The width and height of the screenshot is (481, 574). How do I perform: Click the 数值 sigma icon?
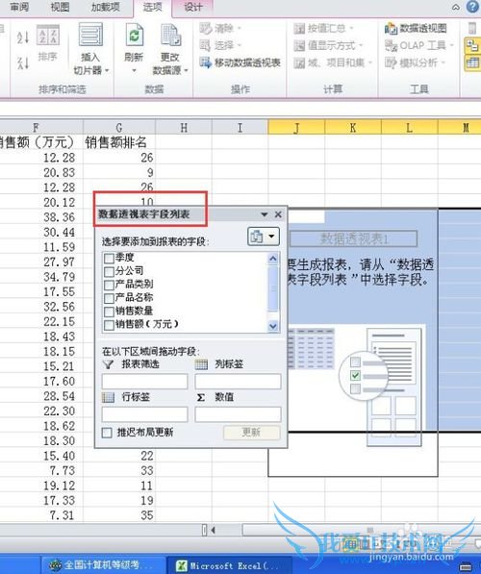201,397
